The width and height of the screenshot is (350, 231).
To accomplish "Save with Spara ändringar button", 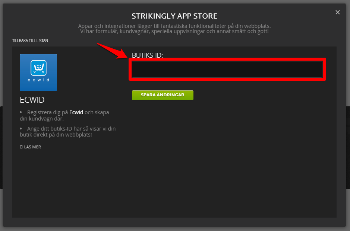I will (163, 95).
